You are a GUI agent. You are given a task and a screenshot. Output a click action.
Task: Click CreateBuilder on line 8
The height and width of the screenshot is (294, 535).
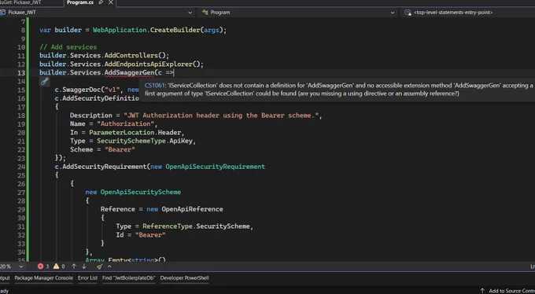pyautogui.click(x=175, y=30)
